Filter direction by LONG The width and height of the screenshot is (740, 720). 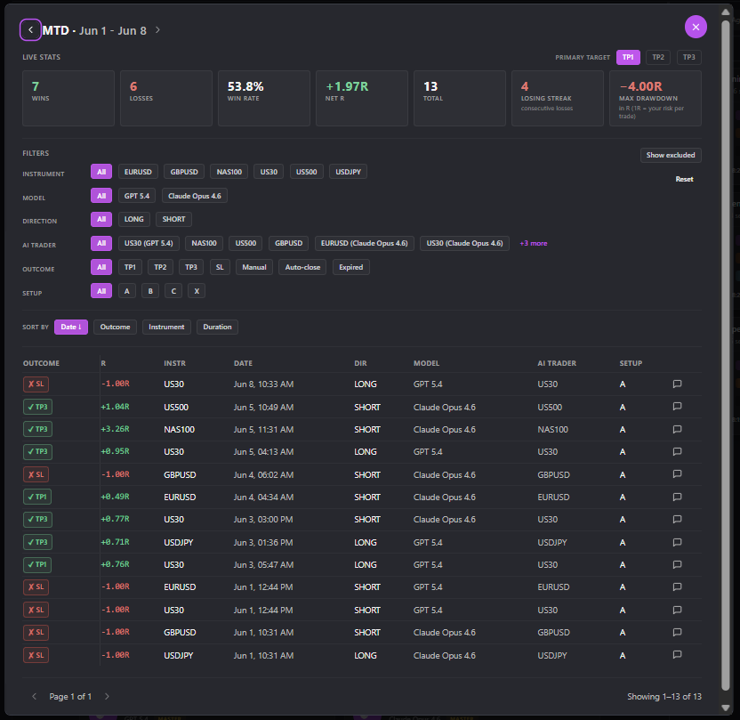point(134,219)
